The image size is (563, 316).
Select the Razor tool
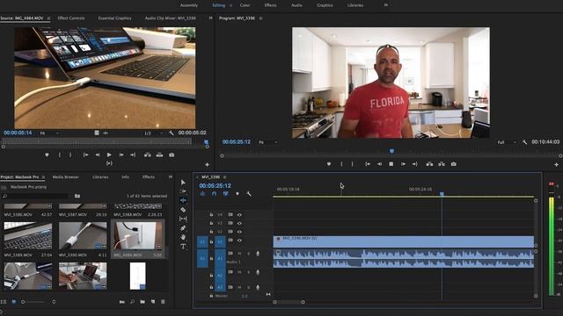pos(183,210)
